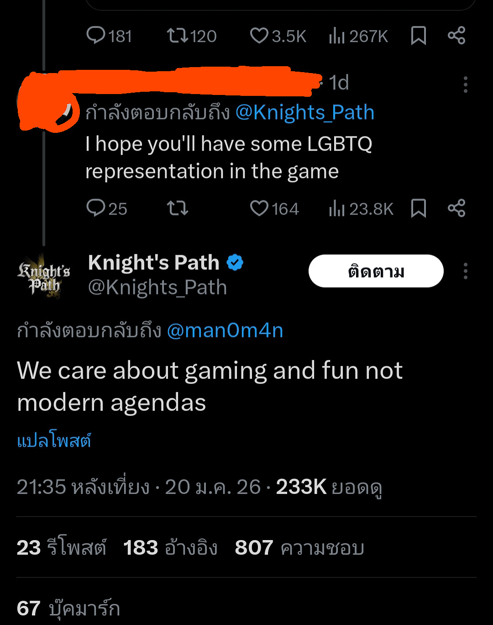
Task: Open more options for the 1d reply
Action: (465, 84)
